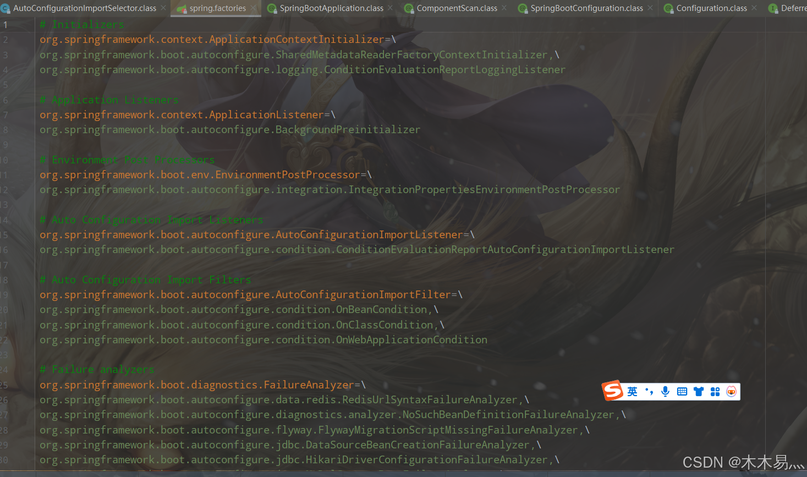This screenshot has height=477, width=807.
Task: Close the Configuration.class tab
Action: pos(754,8)
